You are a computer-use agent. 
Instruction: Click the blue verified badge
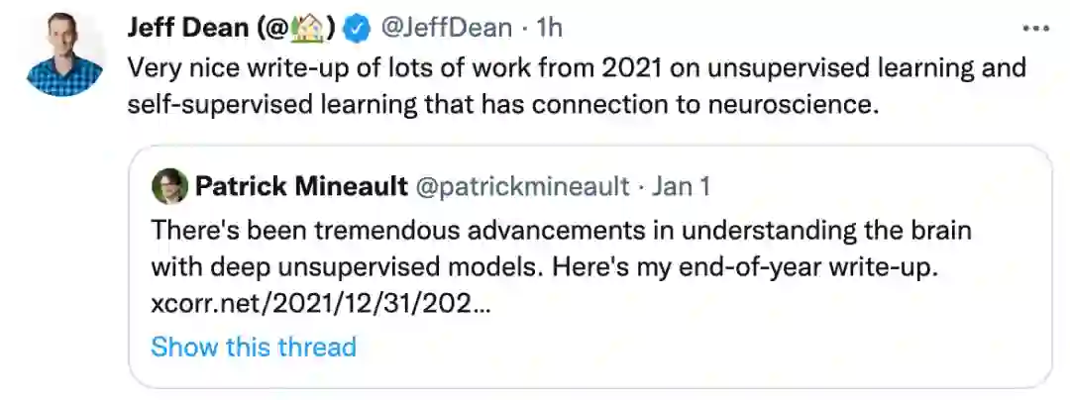[x=357, y=30]
